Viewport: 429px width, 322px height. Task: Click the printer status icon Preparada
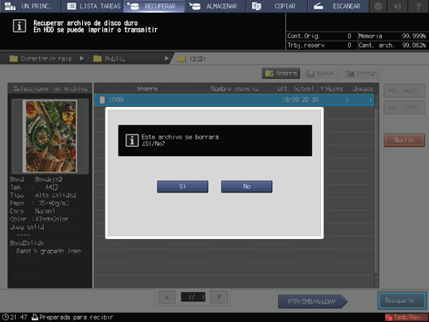pos(35,317)
